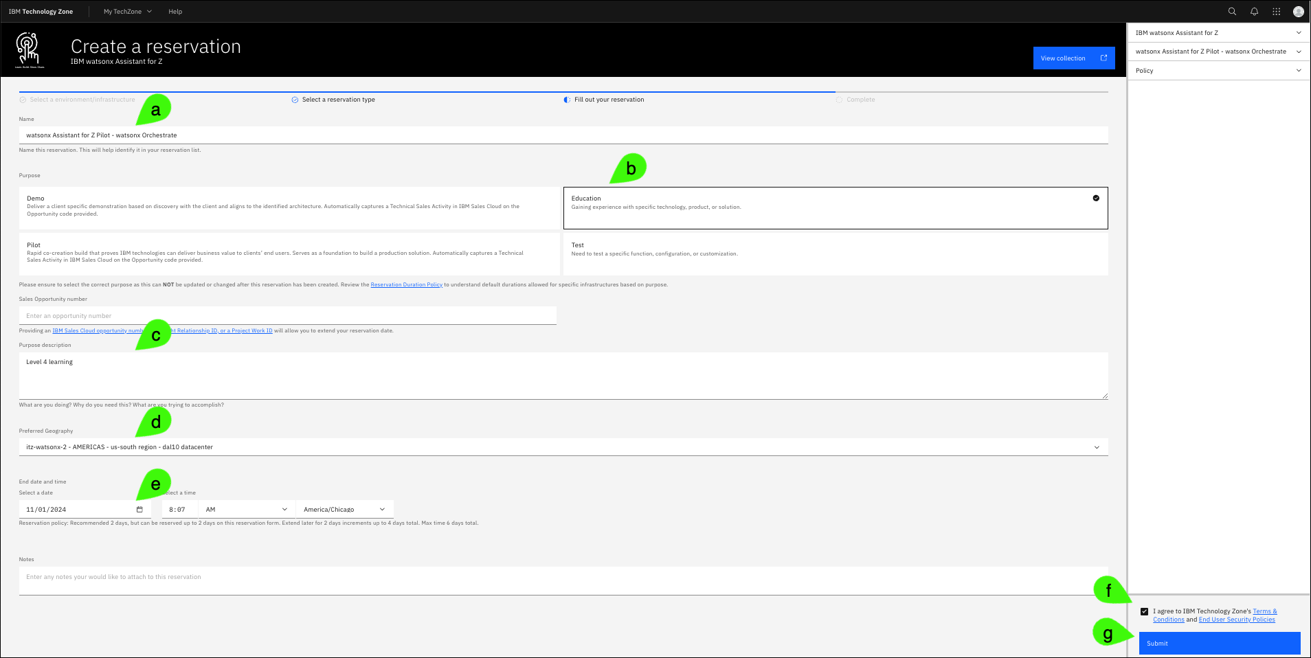1311x658 pixels.
Task: Open the My TechZone menu
Action: pyautogui.click(x=127, y=12)
